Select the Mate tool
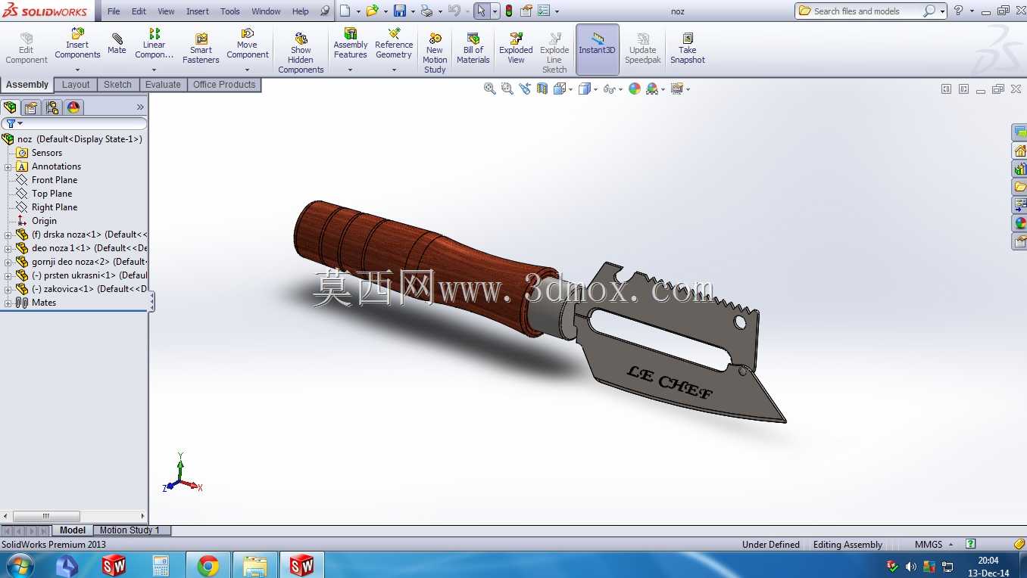 (117, 44)
